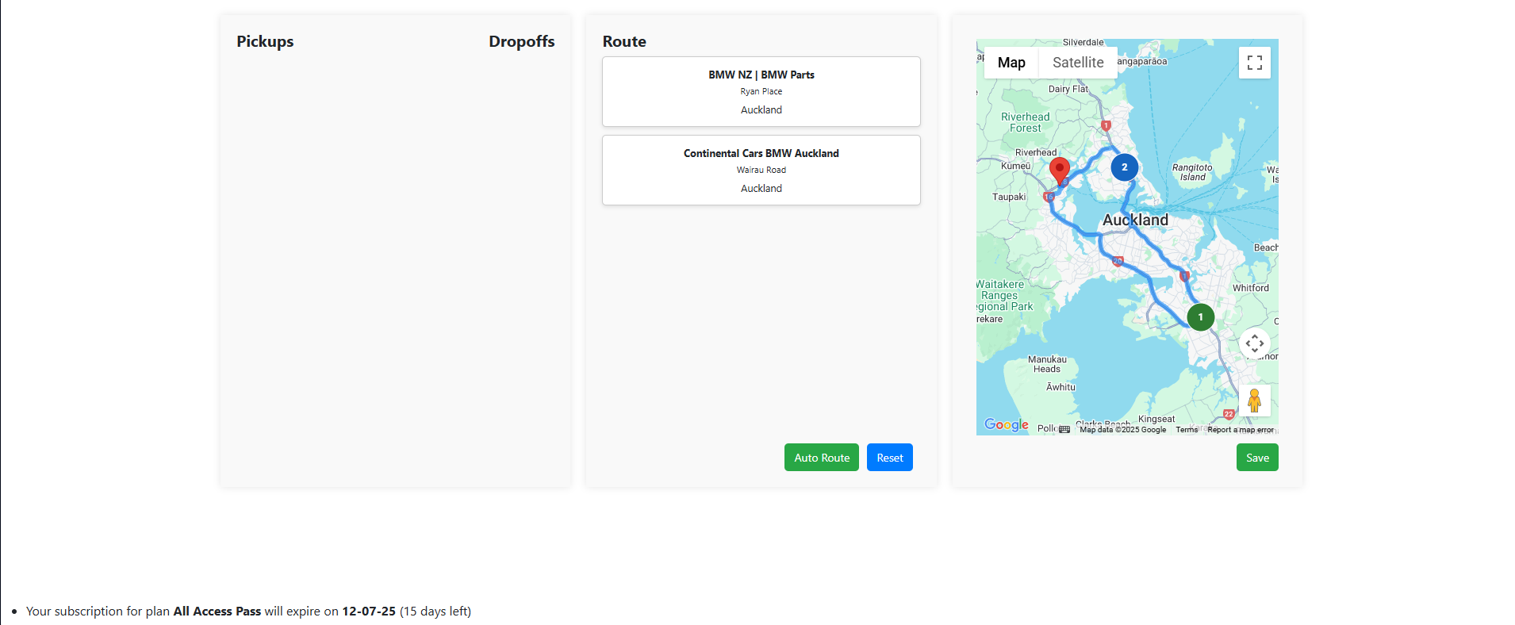Click blue route marker number 2
The width and height of the screenshot is (1515, 625).
1124,167
